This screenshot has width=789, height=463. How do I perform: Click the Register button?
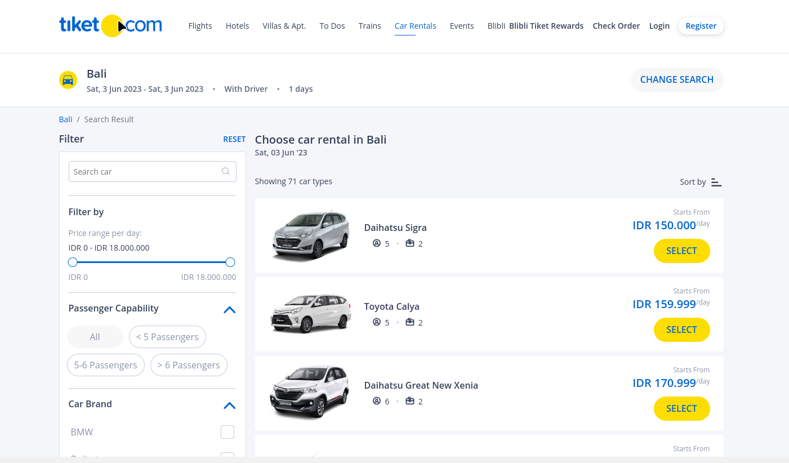pos(701,26)
